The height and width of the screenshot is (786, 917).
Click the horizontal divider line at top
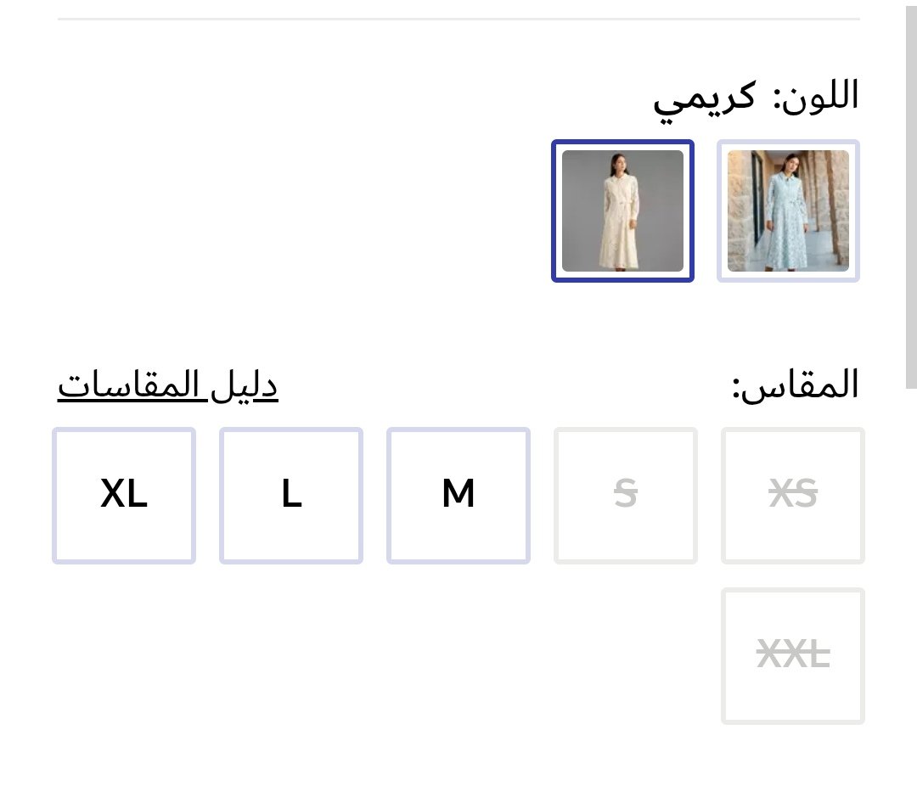click(458, 19)
